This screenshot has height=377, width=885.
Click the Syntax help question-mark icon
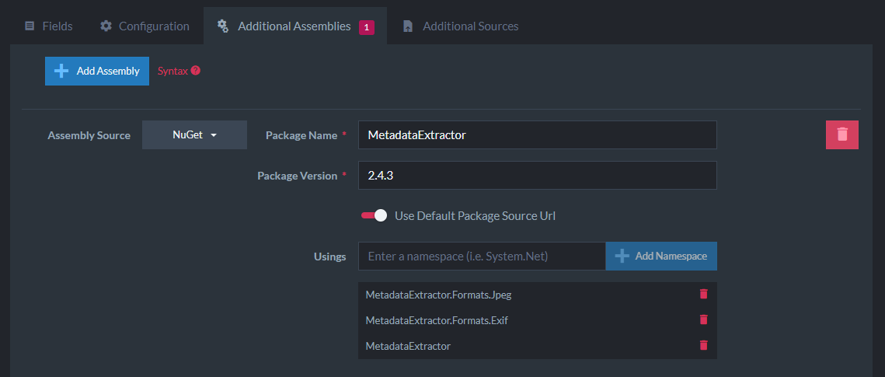click(x=196, y=71)
